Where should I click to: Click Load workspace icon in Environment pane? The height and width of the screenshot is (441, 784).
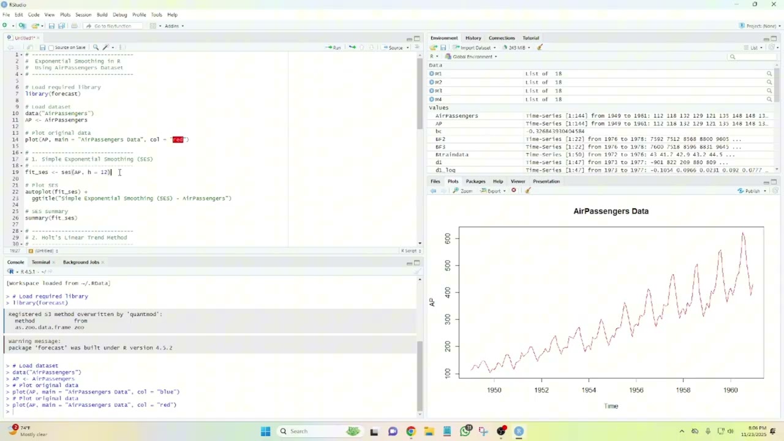click(434, 47)
